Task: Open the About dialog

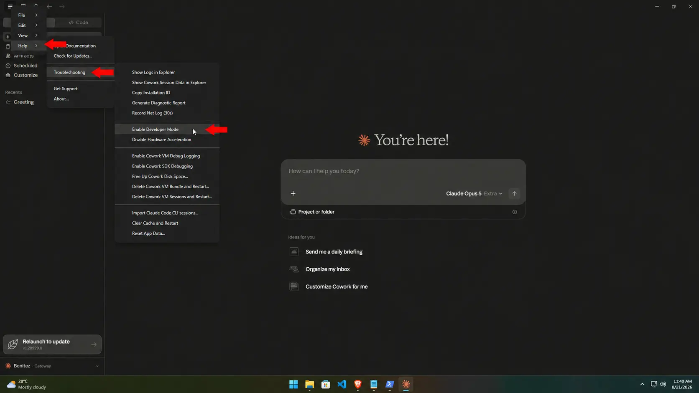Action: [80, 99]
